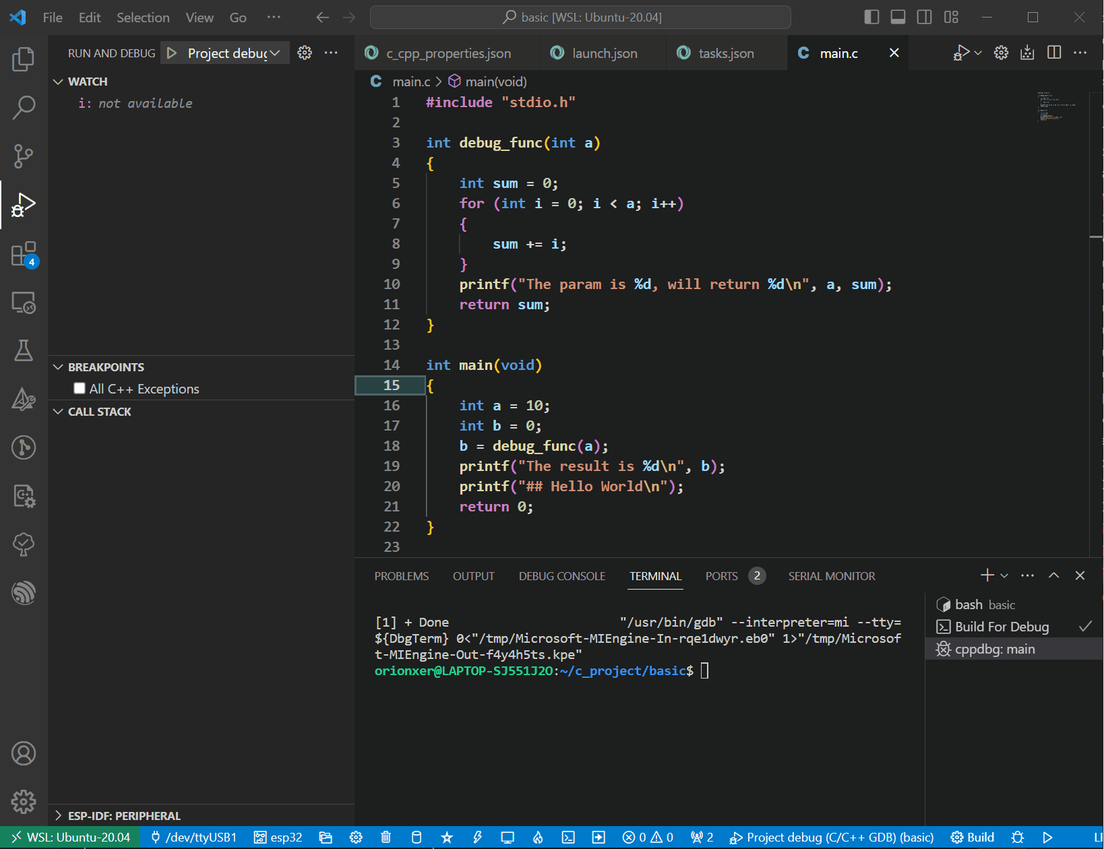Open the Run and Debug view
The image size is (1104, 849).
(x=24, y=205)
